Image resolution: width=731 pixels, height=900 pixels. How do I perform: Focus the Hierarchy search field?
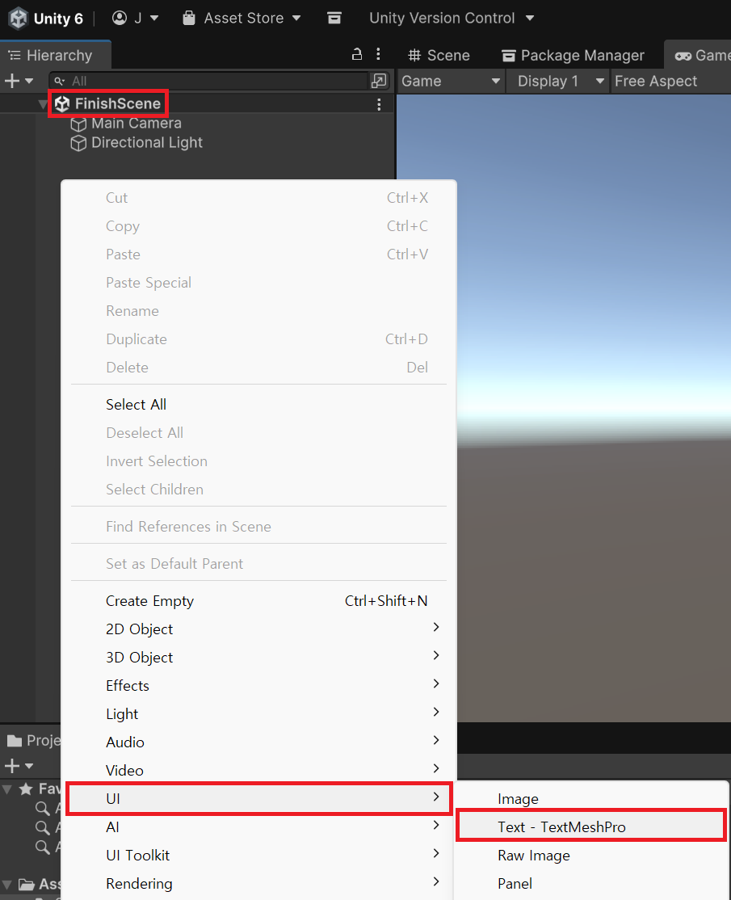click(x=209, y=81)
